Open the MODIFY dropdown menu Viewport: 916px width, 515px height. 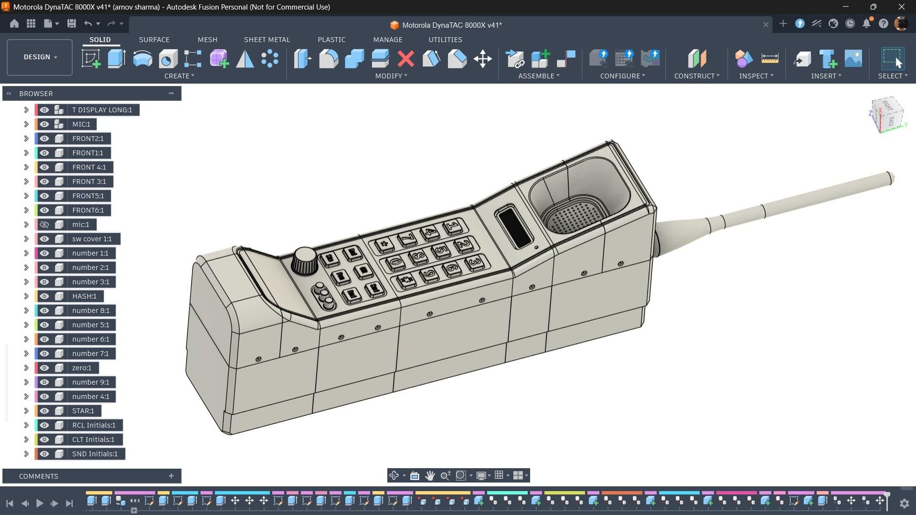391,76
